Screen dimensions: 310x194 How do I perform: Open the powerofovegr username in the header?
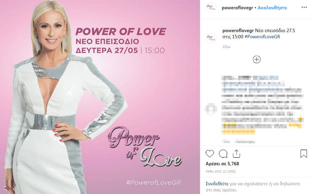pos(237,8)
